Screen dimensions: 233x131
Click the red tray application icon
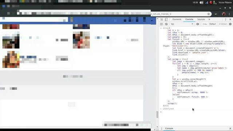[x=211, y=3]
